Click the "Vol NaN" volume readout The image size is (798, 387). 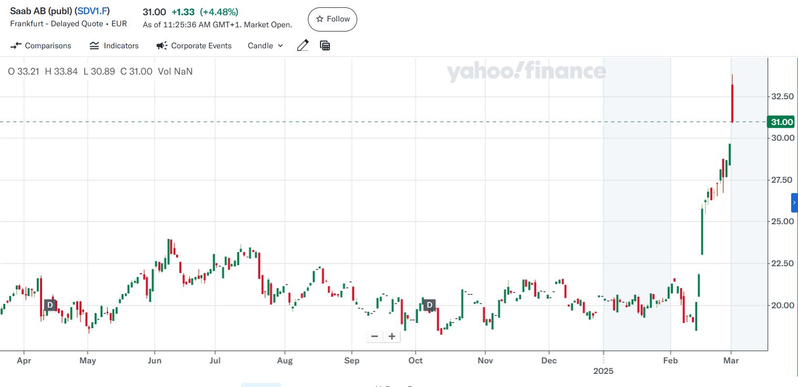175,71
